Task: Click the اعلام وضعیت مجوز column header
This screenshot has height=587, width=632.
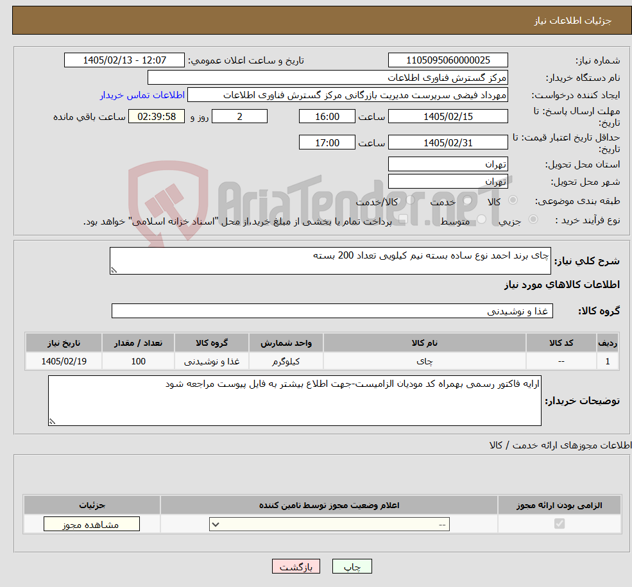Action: point(329,506)
